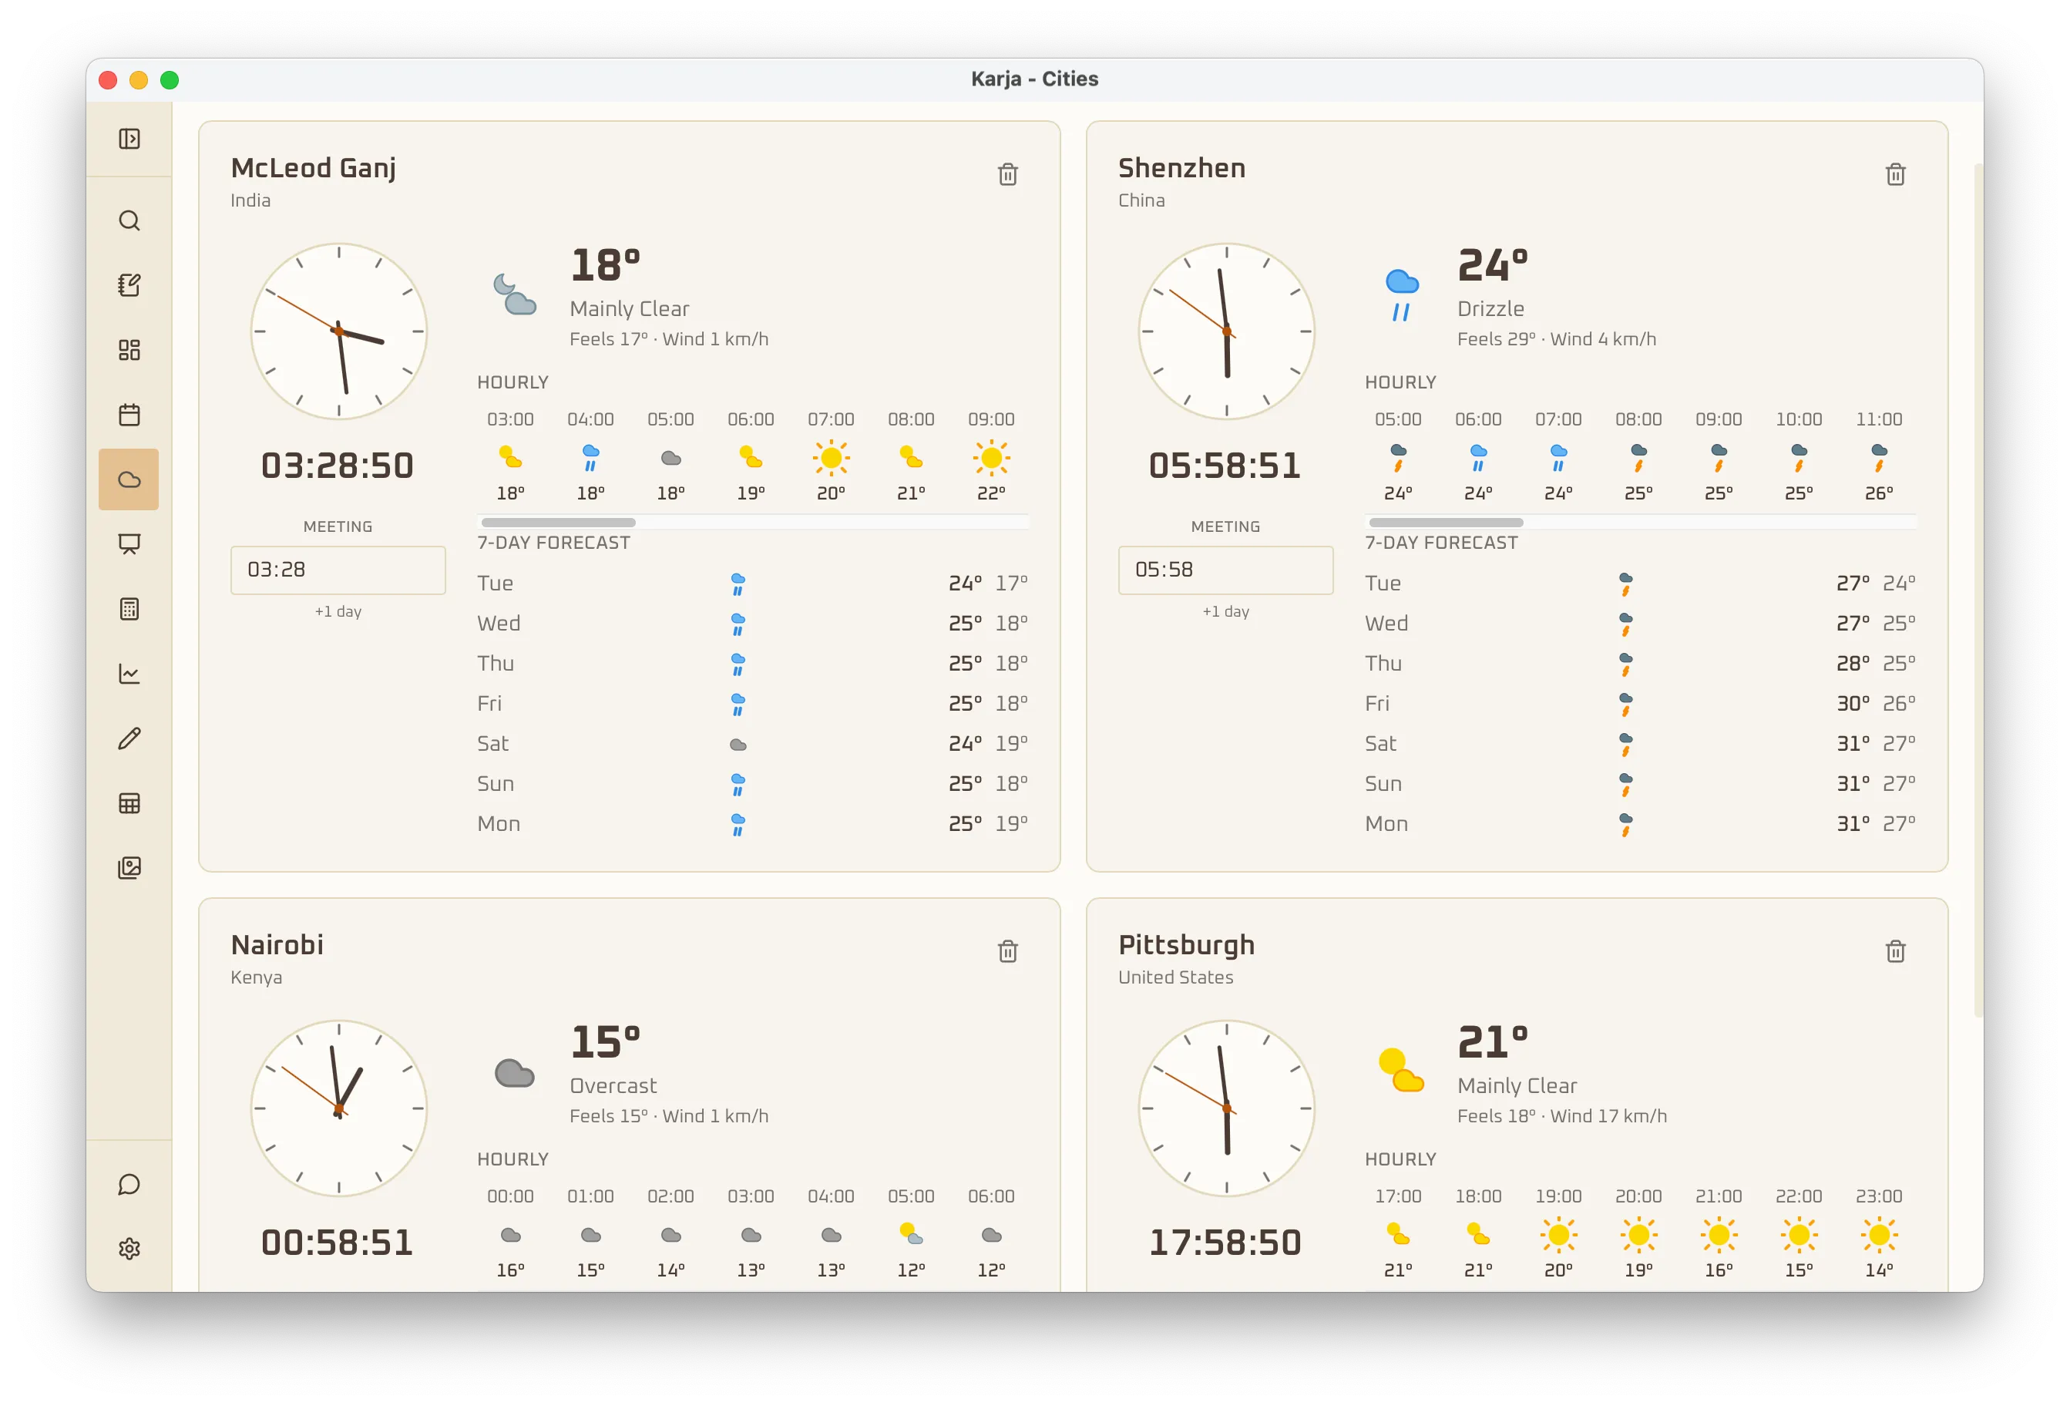Click McLeod Ganj Saturday cloudy forecast icon

[x=738, y=745]
